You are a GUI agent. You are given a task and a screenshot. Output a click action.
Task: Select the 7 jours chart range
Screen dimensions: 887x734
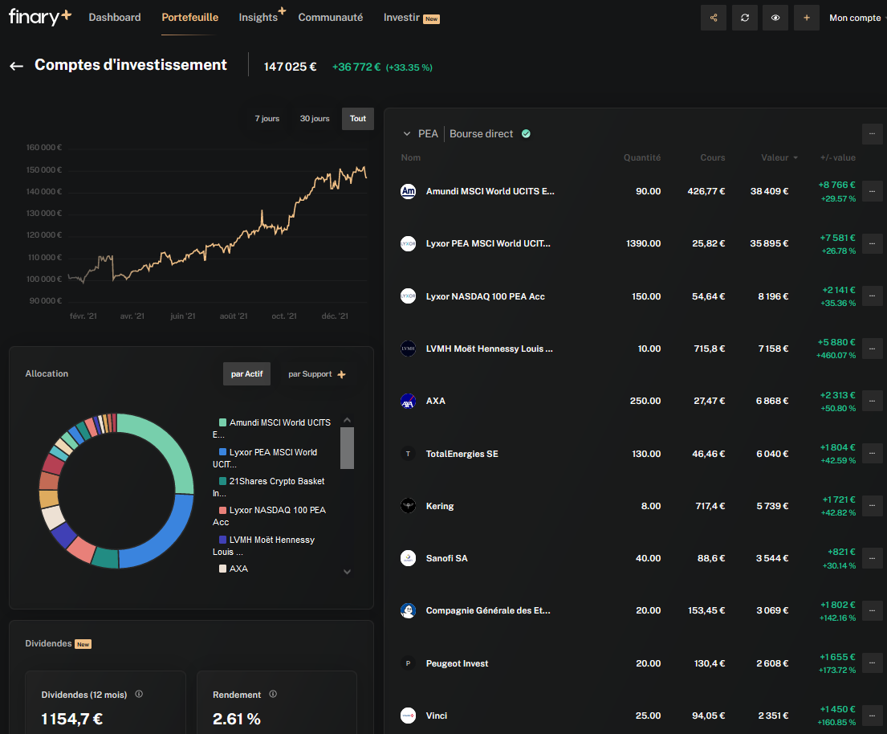[267, 119]
